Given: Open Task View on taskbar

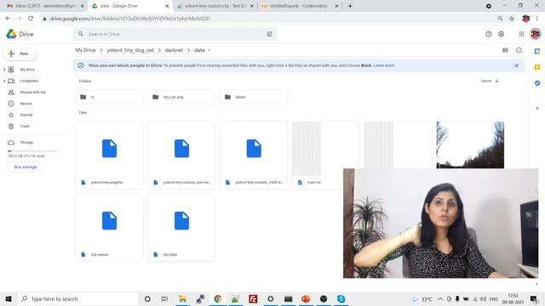Looking at the screenshot, I should (164, 298).
